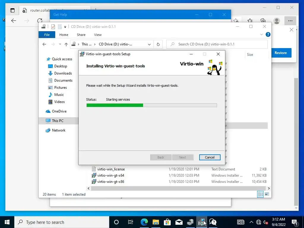Expand the Explorer ribbon chevron
The width and height of the screenshot is (304, 228).
click(x=261, y=34)
